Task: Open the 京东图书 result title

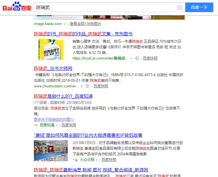Action: pos(83,34)
